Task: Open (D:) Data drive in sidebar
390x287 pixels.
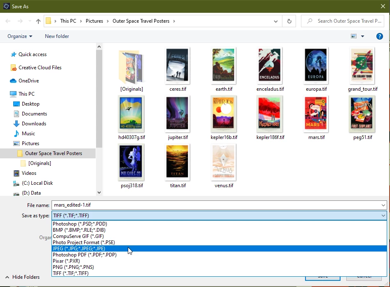Action: click(x=31, y=193)
